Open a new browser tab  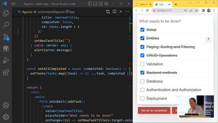pyautogui.click(x=176, y=4)
